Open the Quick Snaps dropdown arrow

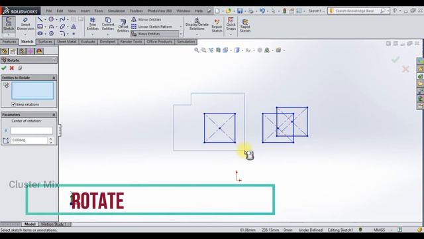[231, 35]
